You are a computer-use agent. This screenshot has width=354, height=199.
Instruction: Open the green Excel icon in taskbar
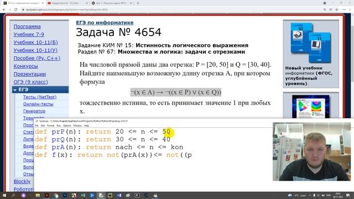click(83, 195)
